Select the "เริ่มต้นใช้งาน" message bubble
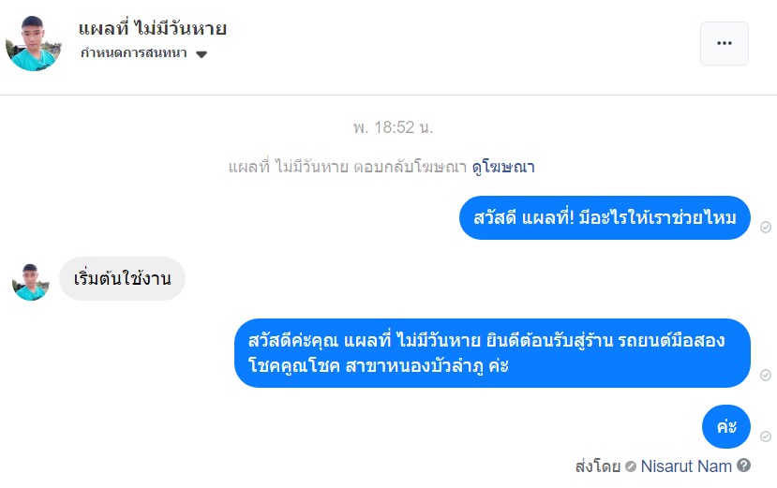The height and width of the screenshot is (488, 777). [x=122, y=278]
